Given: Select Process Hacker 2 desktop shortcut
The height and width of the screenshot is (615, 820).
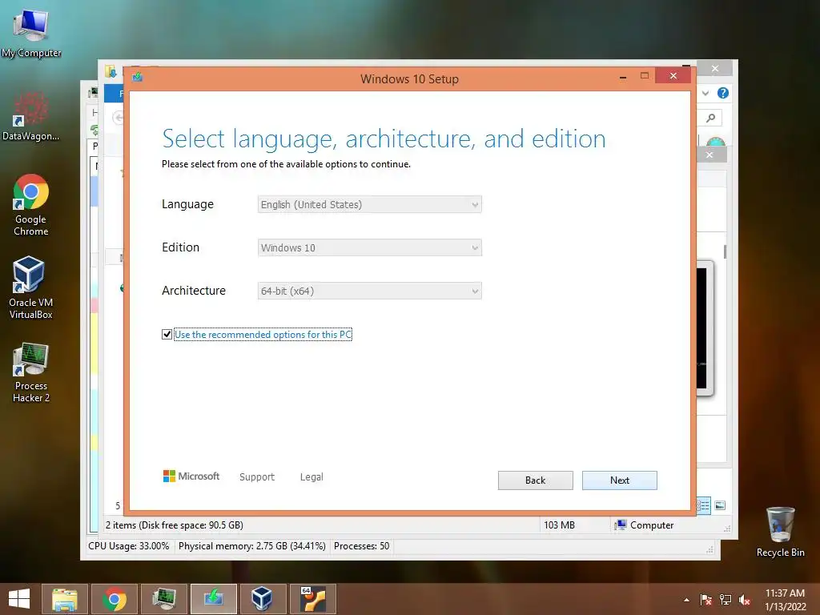Looking at the screenshot, I should point(31,372).
